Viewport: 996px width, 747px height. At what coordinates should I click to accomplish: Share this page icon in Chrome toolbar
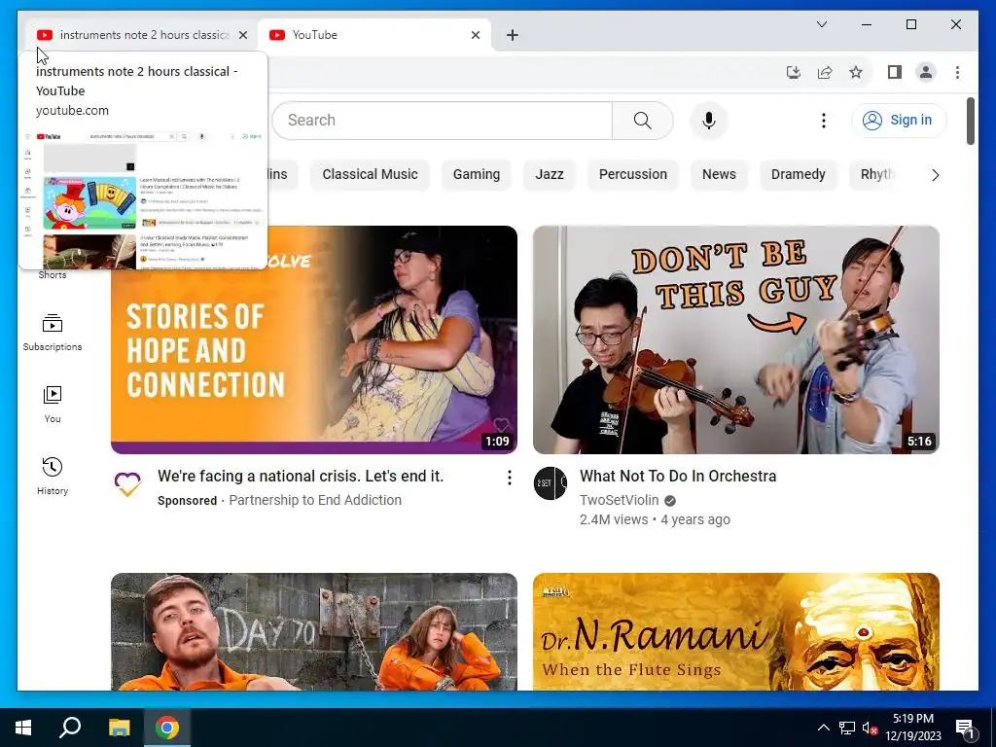tap(825, 72)
